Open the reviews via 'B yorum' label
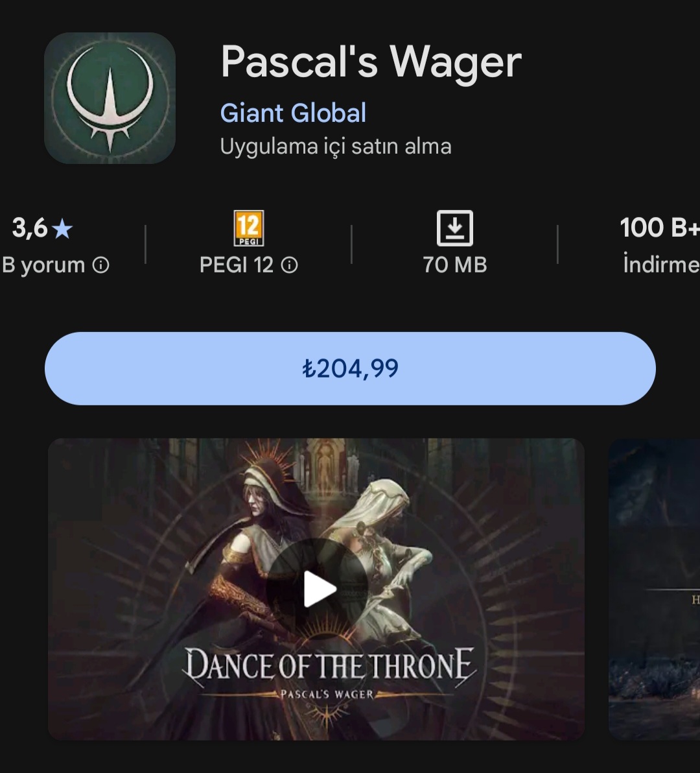This screenshot has height=773, width=700. [x=44, y=265]
